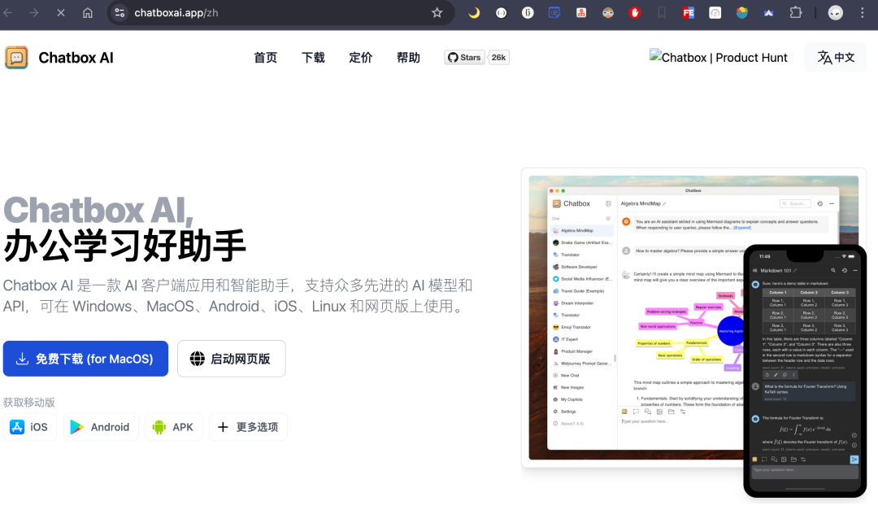Viewport: 878px width, 523px height.
Task: Click the red hand adblock extension icon
Action: tap(634, 12)
